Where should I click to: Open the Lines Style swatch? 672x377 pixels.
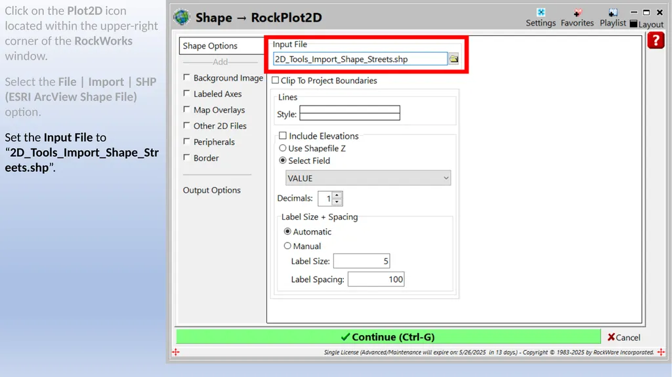350,113
